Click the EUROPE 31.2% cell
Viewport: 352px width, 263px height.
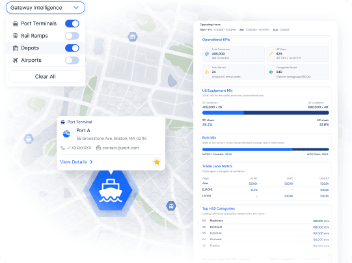coord(254,190)
